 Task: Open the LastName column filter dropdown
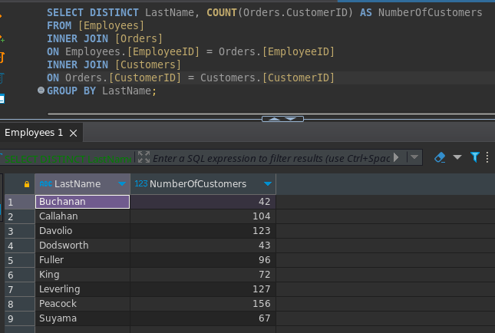pyautogui.click(x=122, y=183)
